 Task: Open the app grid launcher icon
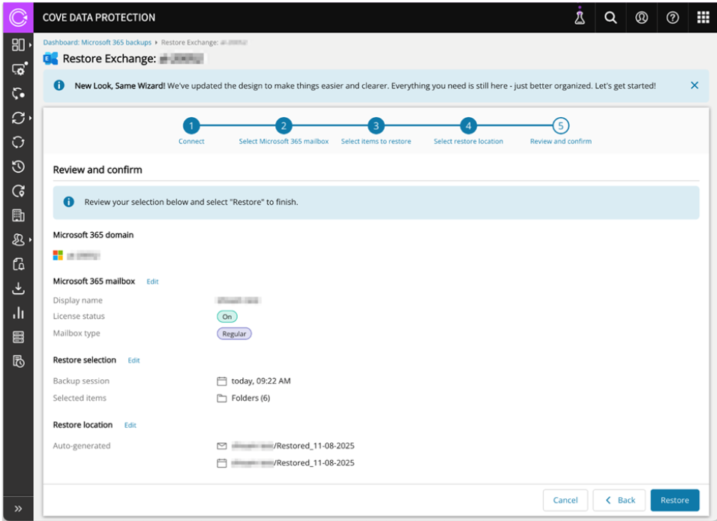(x=703, y=17)
